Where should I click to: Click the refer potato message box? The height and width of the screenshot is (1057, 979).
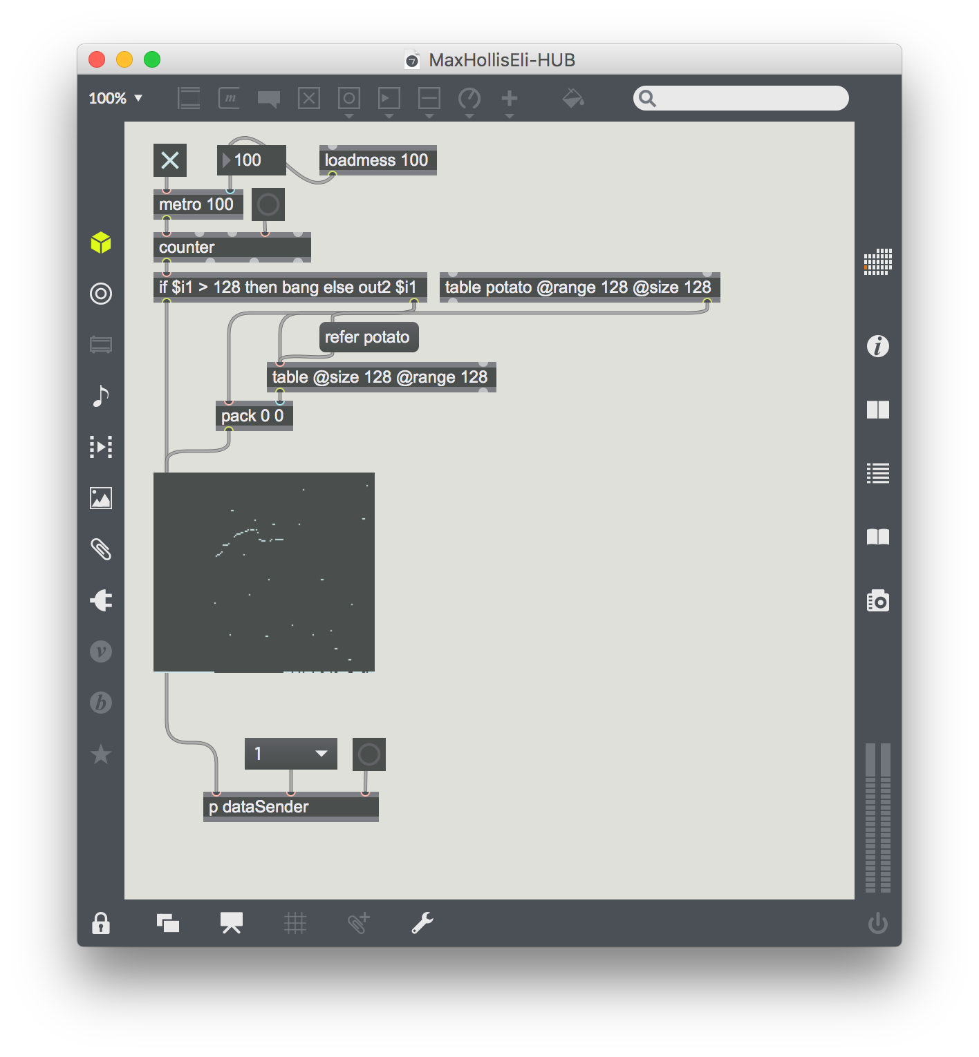369,337
